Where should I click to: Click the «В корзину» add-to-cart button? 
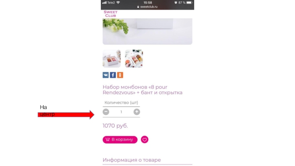click(x=120, y=139)
